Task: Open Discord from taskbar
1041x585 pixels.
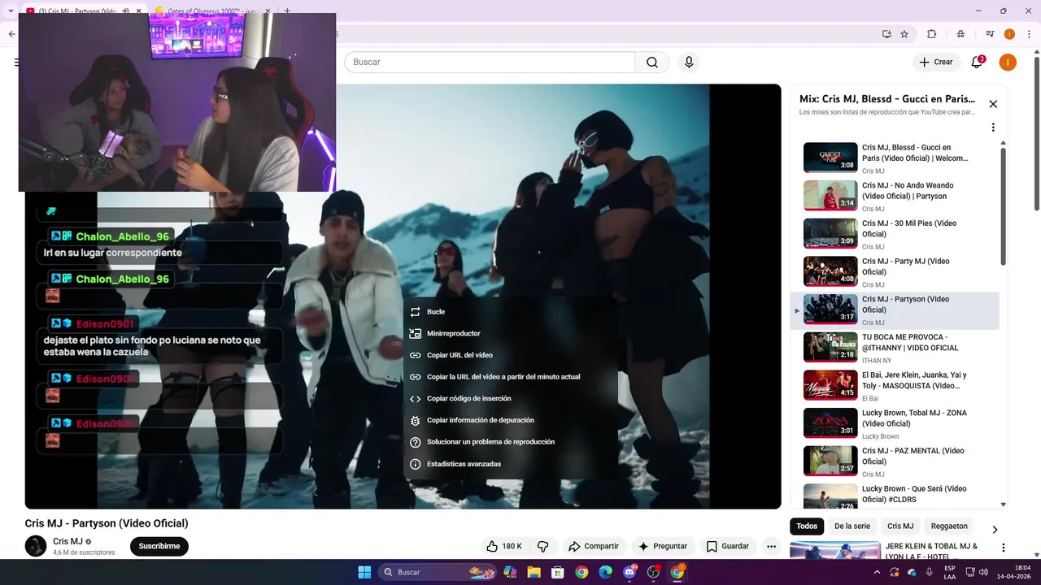Action: pos(629,572)
